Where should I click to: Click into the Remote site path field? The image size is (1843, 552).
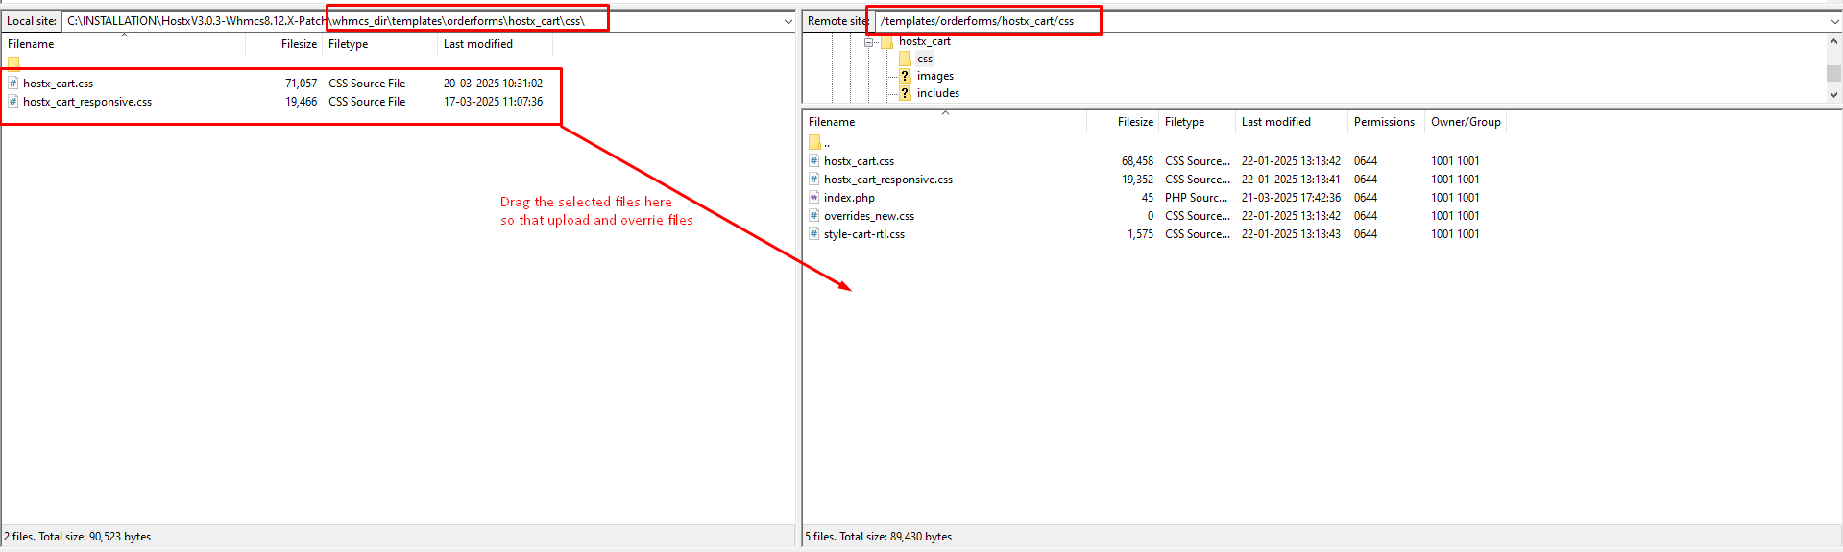click(x=1345, y=21)
